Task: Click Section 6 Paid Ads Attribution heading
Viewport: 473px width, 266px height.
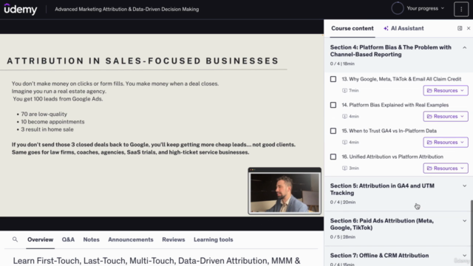Action: [x=382, y=224]
